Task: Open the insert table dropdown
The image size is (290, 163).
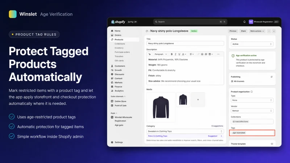Action: [211, 54]
